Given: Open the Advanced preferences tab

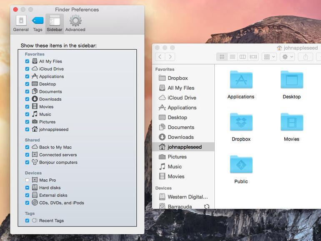Looking at the screenshot, I should coord(75,23).
